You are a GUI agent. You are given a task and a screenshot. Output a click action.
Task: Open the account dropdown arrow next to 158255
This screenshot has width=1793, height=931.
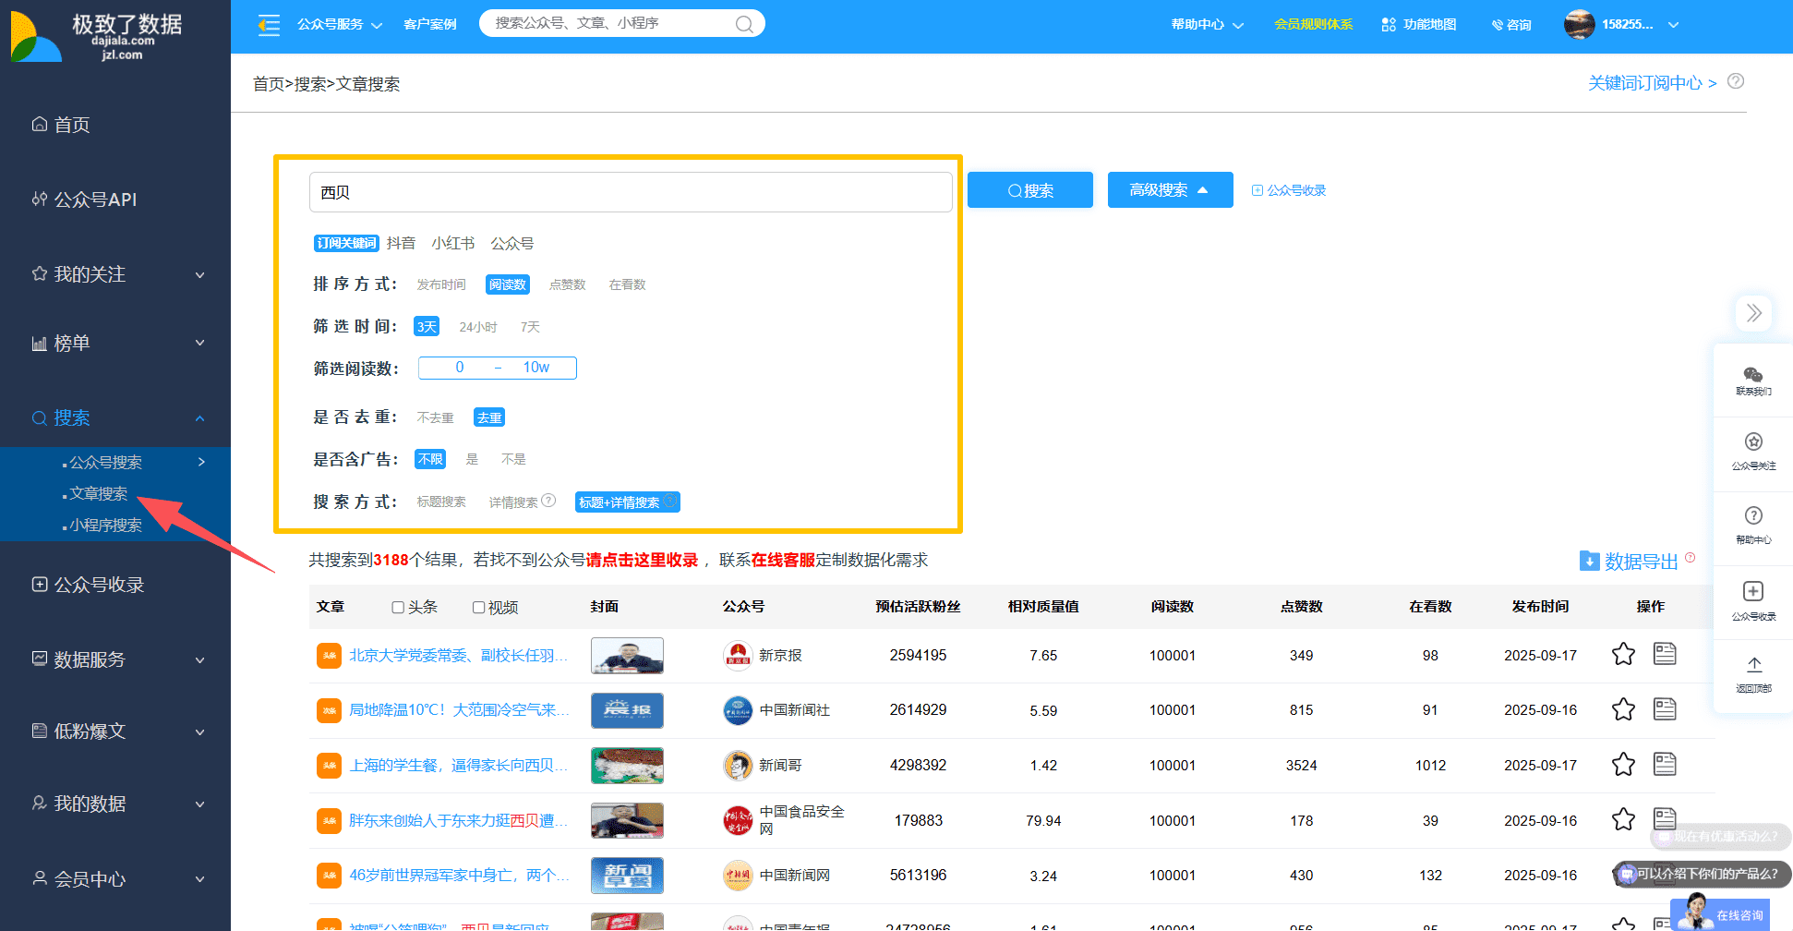(x=1673, y=25)
